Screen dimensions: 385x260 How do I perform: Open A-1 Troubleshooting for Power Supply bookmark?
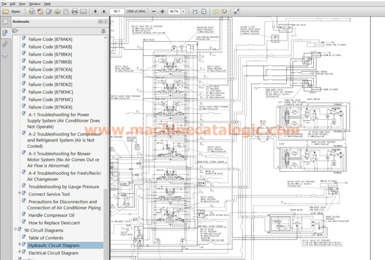point(64,121)
